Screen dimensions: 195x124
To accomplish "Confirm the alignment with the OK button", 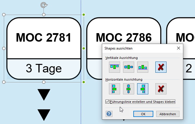I will click(x=143, y=114).
